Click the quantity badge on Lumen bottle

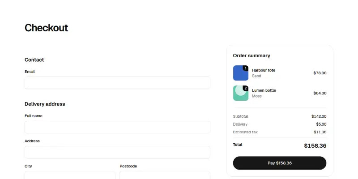[x=246, y=88]
